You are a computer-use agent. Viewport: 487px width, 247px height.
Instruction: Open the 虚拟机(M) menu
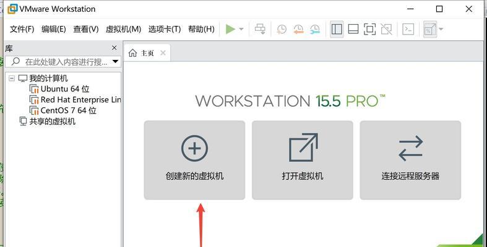coord(123,29)
